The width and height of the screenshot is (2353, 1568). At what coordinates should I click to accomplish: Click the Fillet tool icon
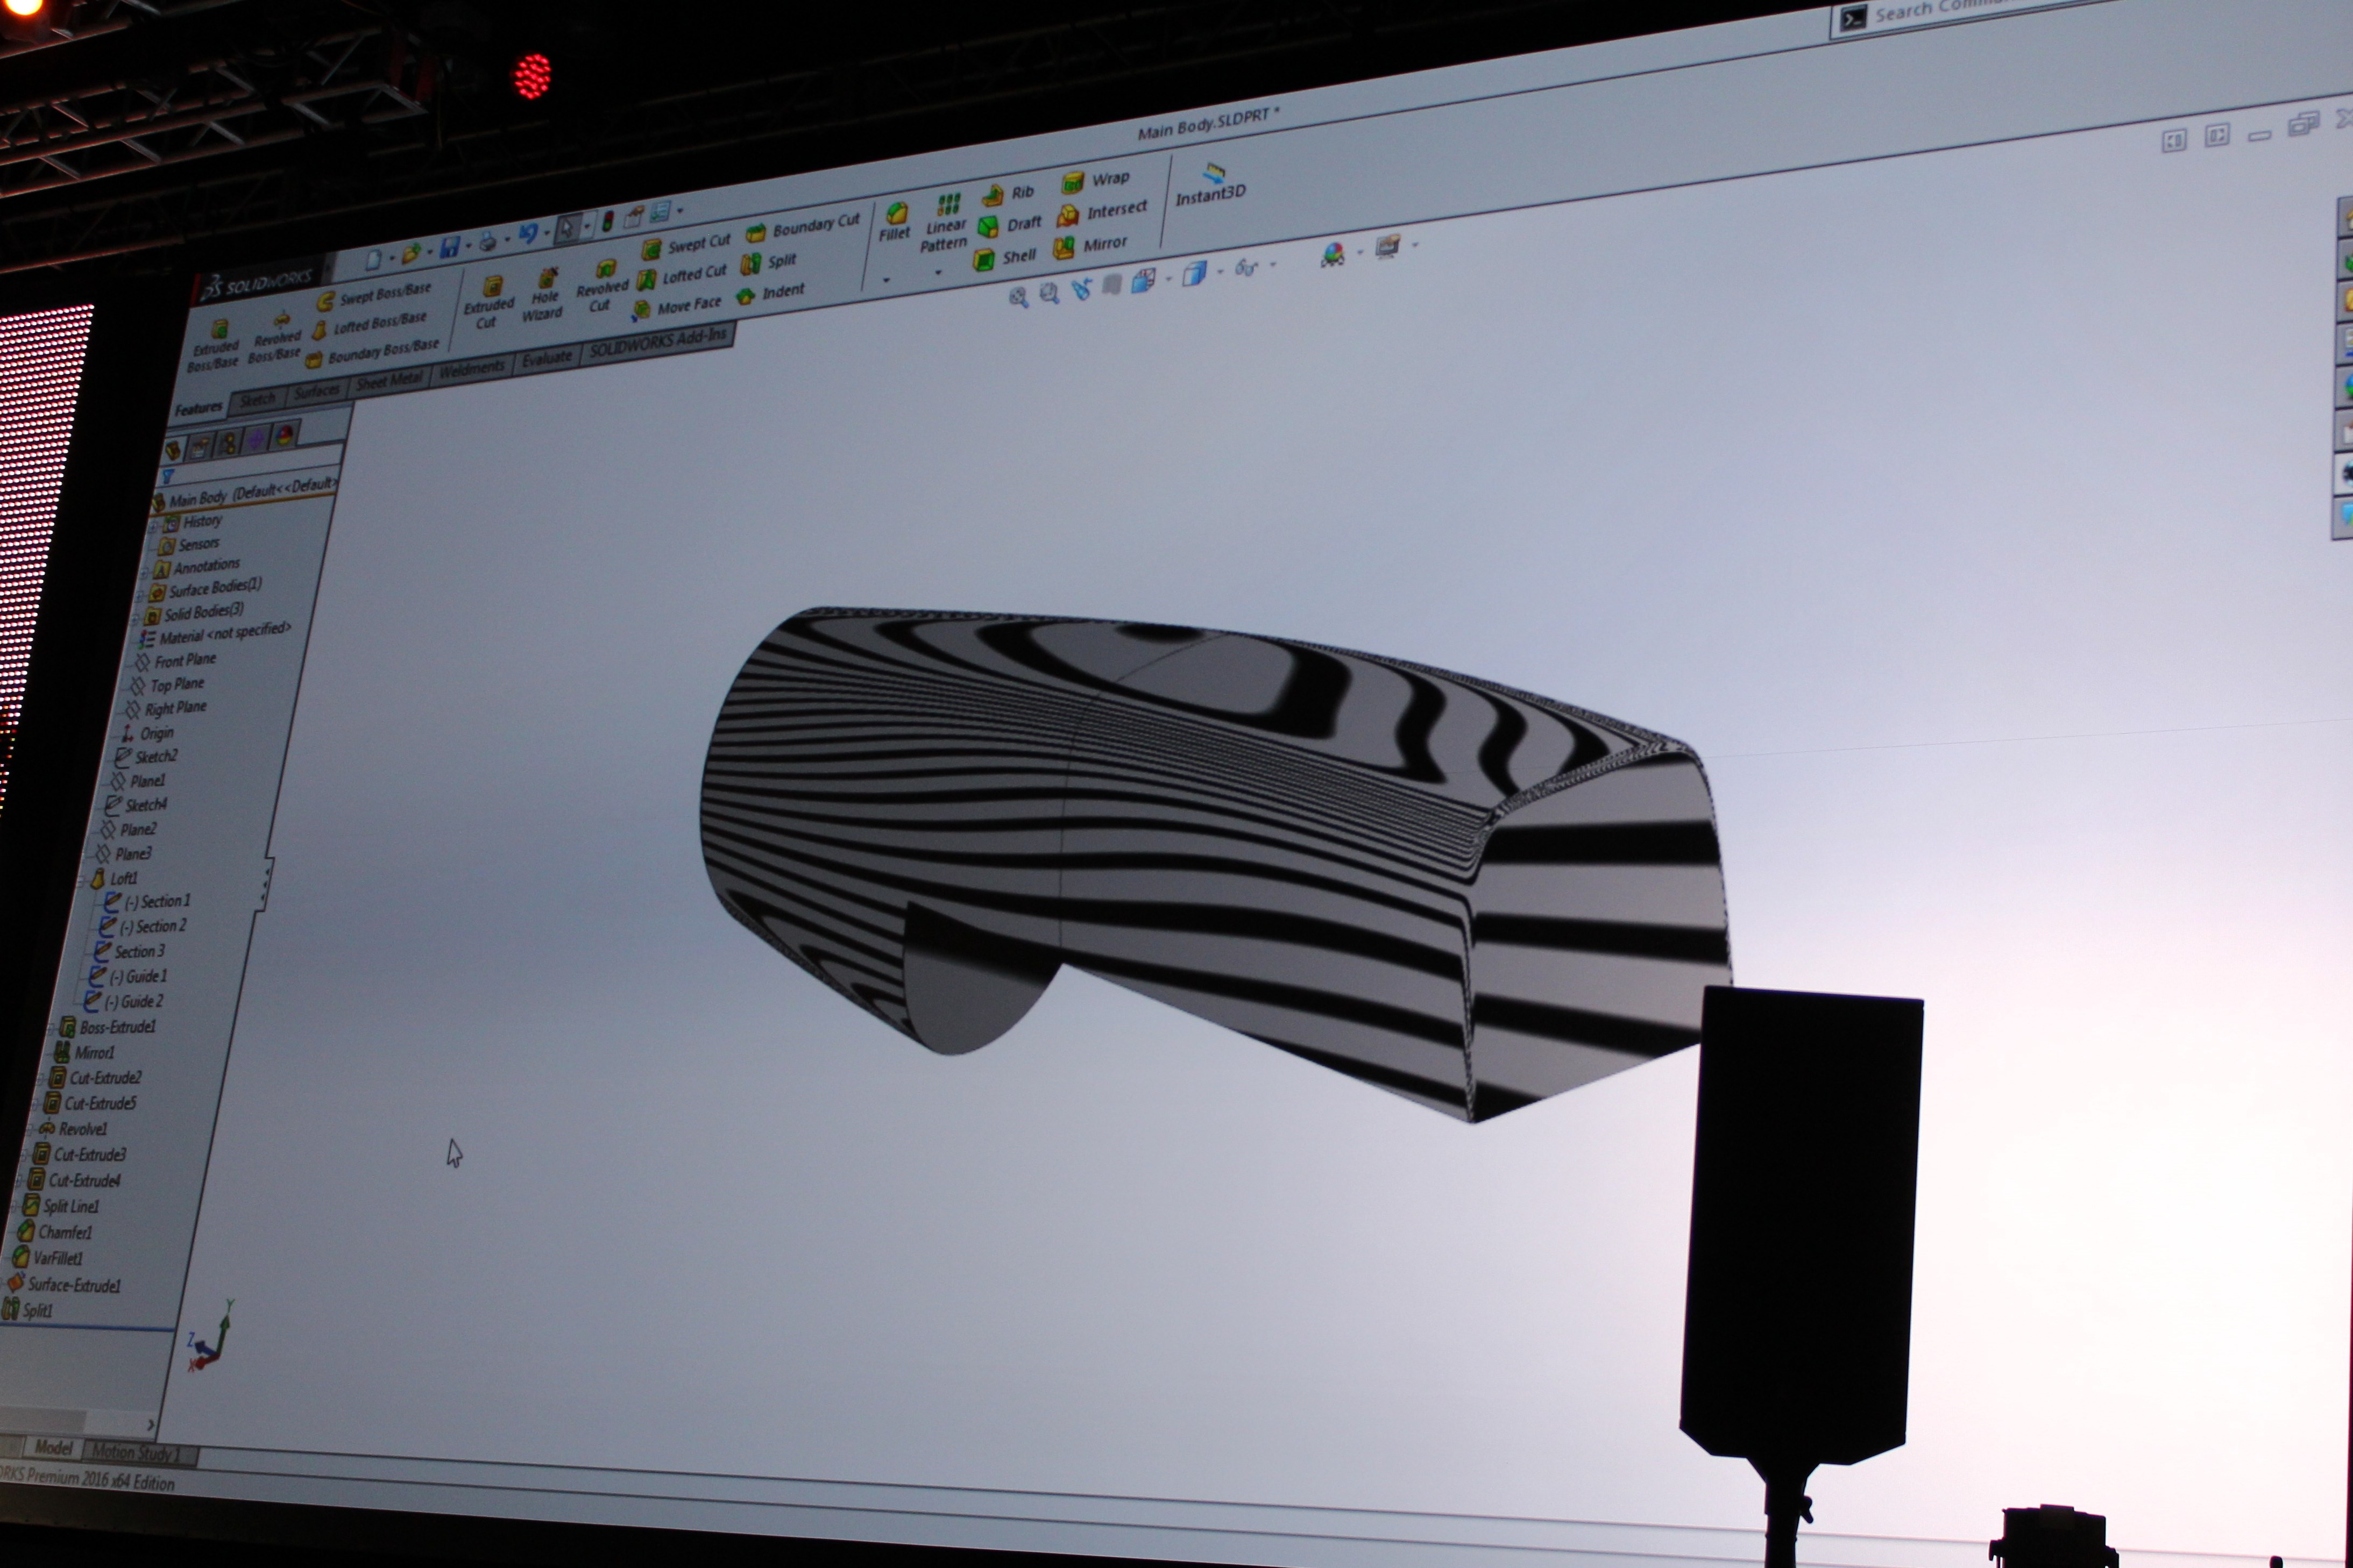[x=896, y=213]
